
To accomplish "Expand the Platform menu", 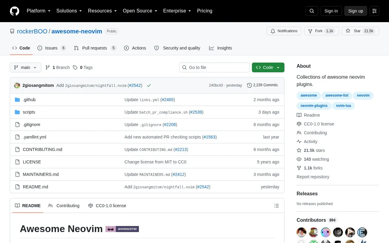I will 39,11.
